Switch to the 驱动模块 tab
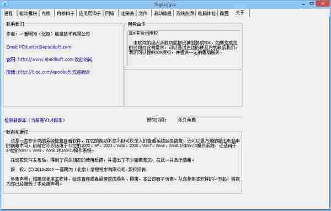Screen dimensions: 331x211 28,13
